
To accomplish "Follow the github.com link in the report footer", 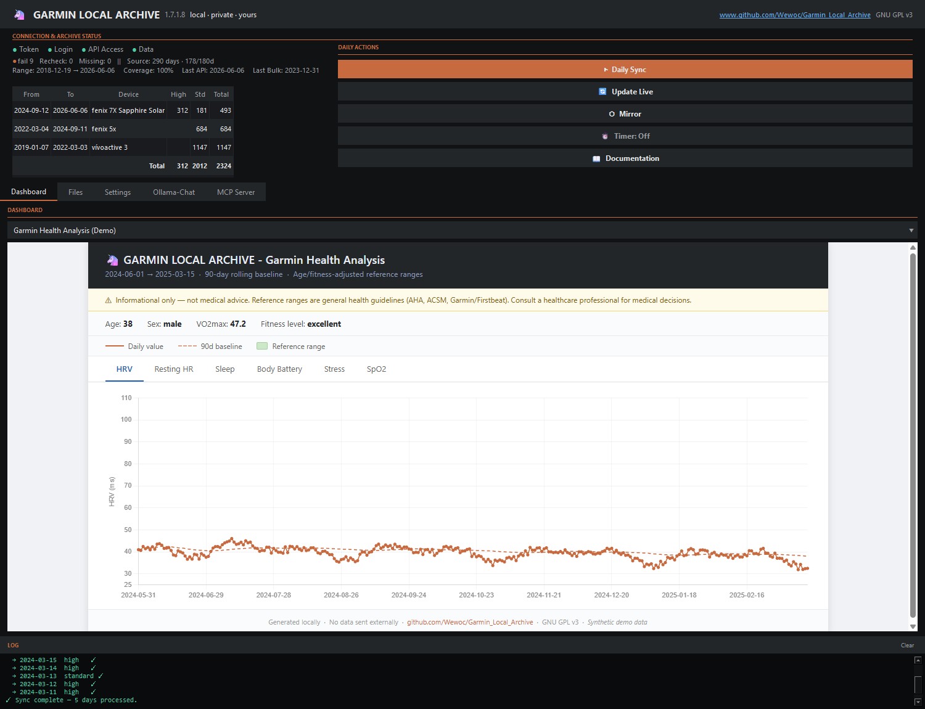I will 470,622.
